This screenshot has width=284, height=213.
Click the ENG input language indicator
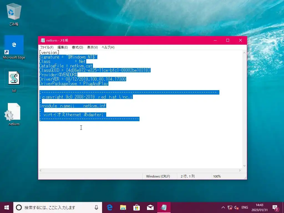245,207
